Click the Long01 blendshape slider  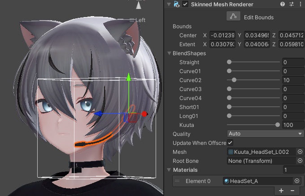point(253,116)
